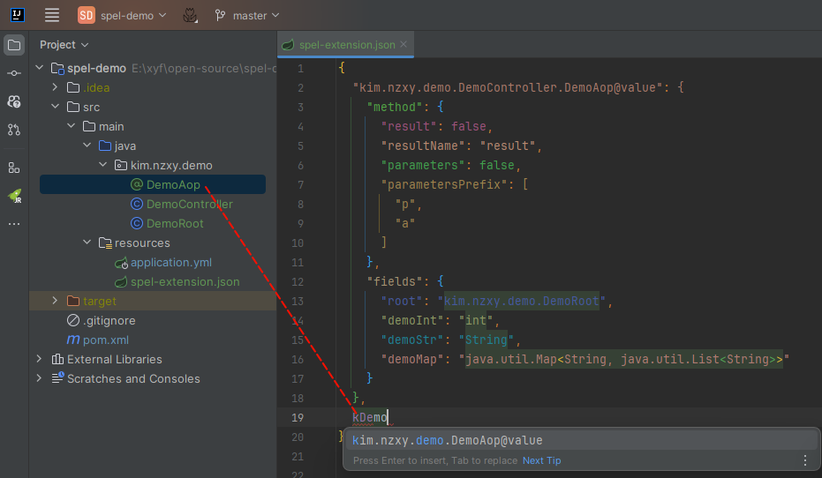Click the DemoAop annotation icon
The width and height of the screenshot is (822, 478).
[x=137, y=184]
